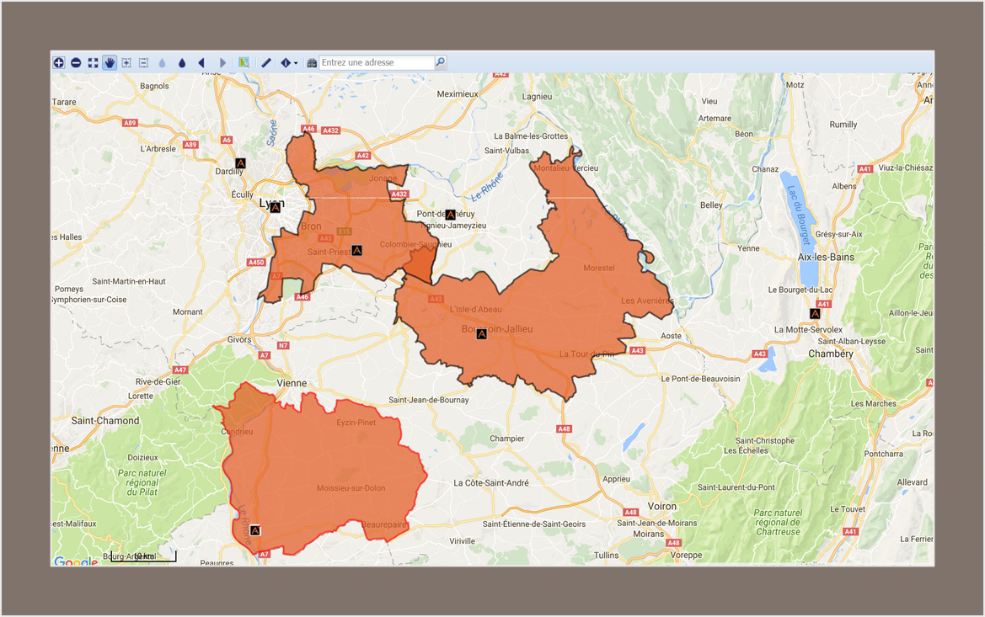The image size is (985, 617).
Task: Click the 'Lagnieu' town label
Action: [537, 97]
